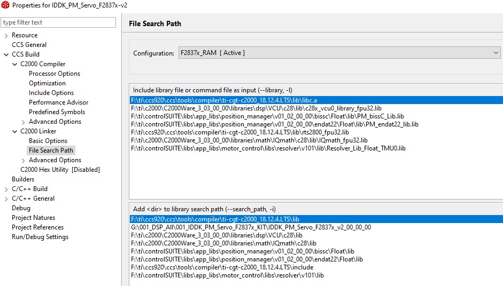Open Run/Debug Settings page
This screenshot has width=503, height=286.
tap(40, 237)
